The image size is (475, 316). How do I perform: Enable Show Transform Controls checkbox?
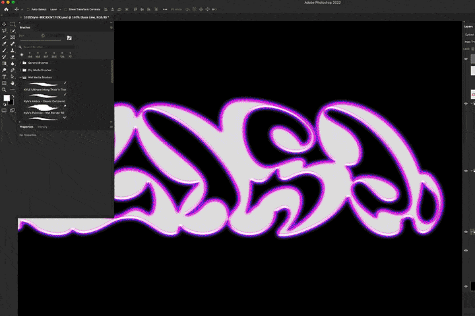tap(65, 9)
